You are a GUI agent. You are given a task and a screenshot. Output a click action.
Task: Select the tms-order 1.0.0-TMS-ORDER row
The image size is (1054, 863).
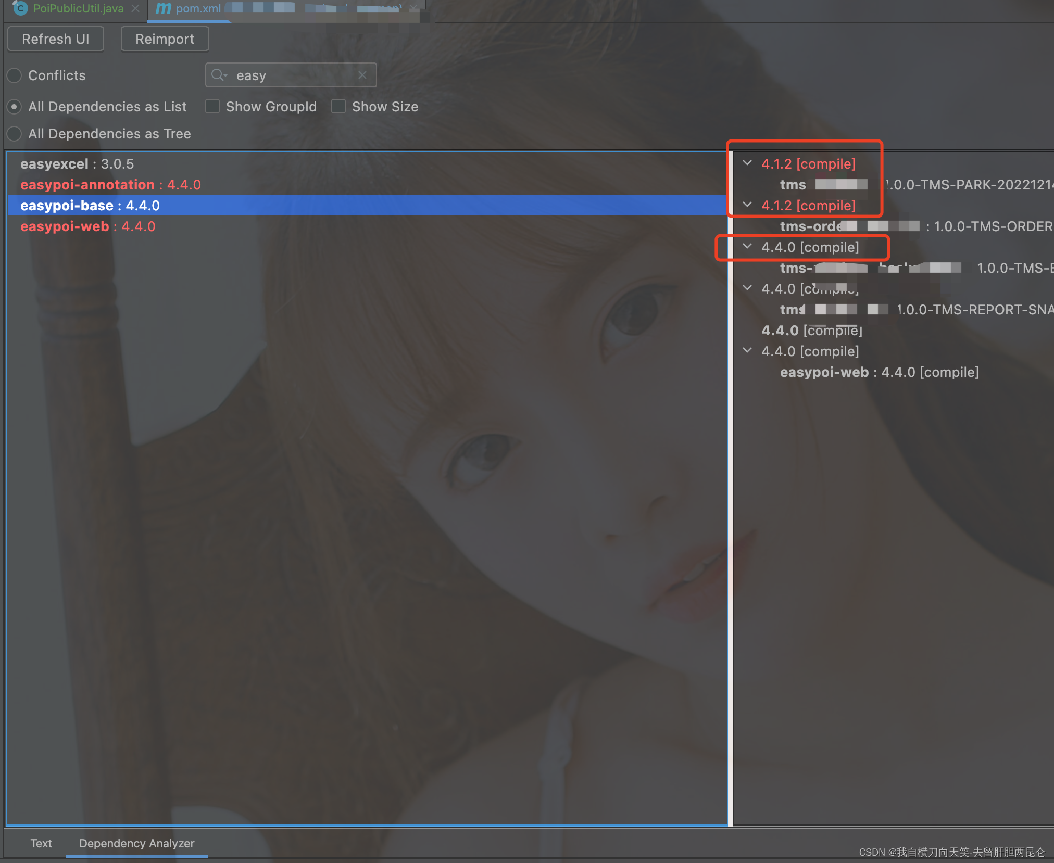click(x=917, y=226)
